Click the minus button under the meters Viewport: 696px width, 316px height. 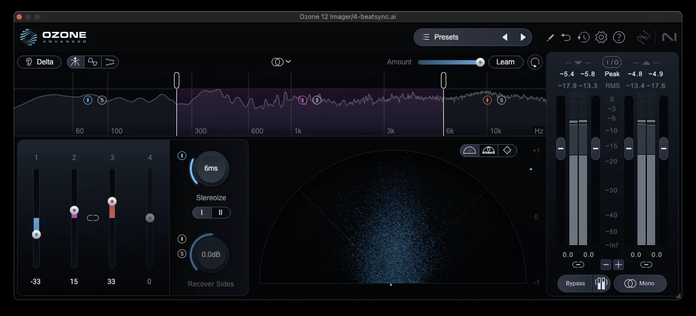coord(606,265)
